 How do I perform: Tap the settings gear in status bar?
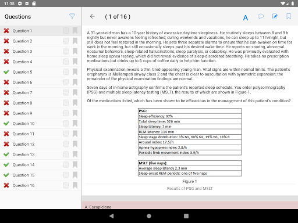pos(20,3)
